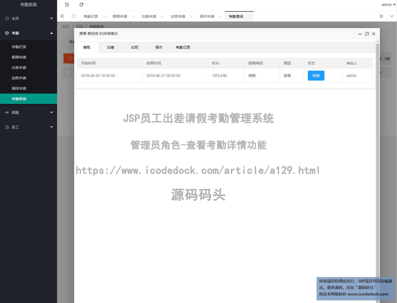This screenshot has width=397, height=303.
Task: Click the 假期类别 column header
Action: (262, 63)
